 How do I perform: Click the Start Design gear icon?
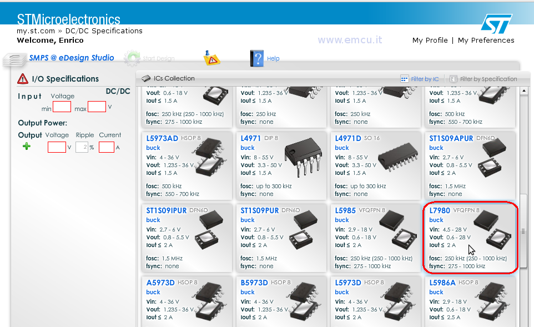point(132,58)
